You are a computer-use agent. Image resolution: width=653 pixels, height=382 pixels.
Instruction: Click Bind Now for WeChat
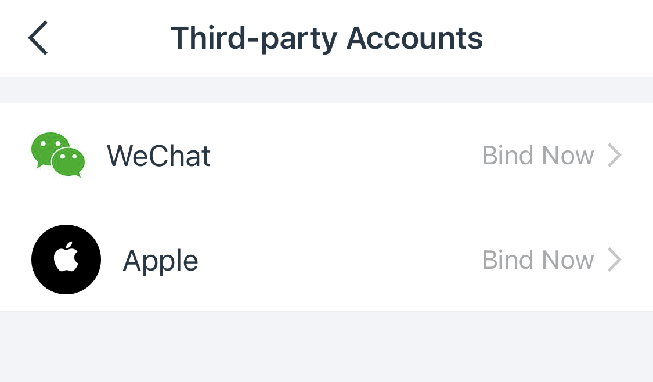point(537,156)
